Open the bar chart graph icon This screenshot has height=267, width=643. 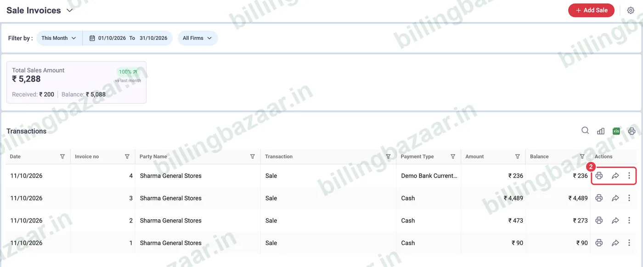point(601,131)
